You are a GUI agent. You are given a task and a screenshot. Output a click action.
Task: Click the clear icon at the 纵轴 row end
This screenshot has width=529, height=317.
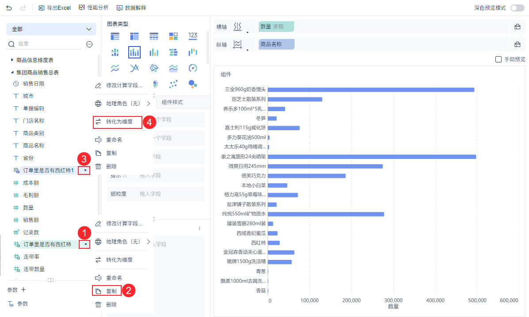coord(517,44)
